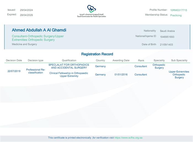Click the National/Iqama ID label
The image size is (193, 142).
click(x=146, y=36)
